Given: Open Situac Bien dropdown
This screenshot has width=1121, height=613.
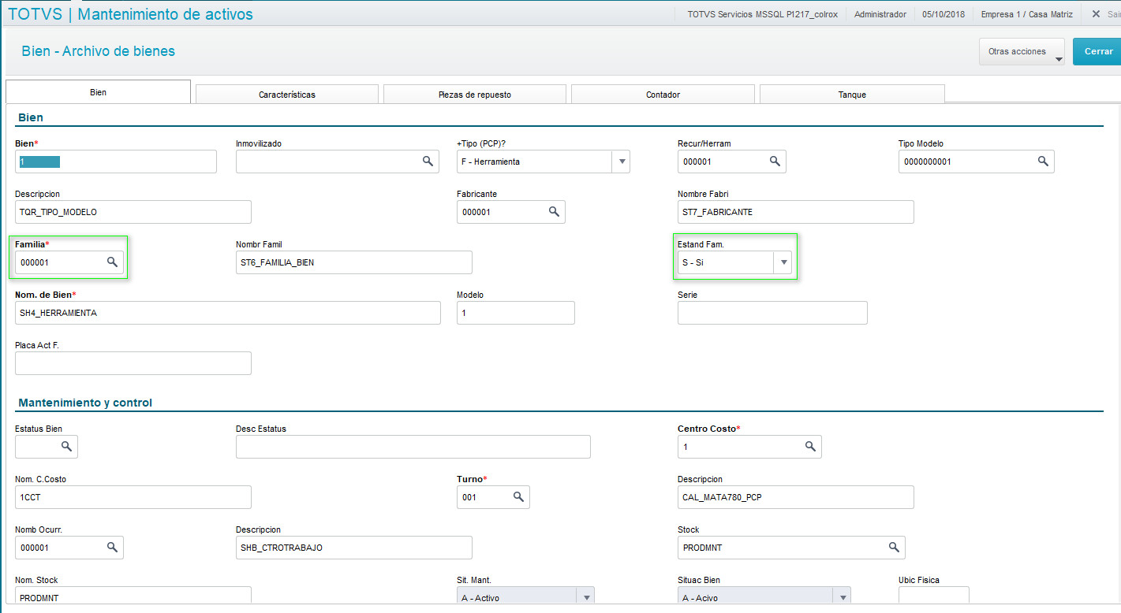Looking at the screenshot, I should click(843, 597).
